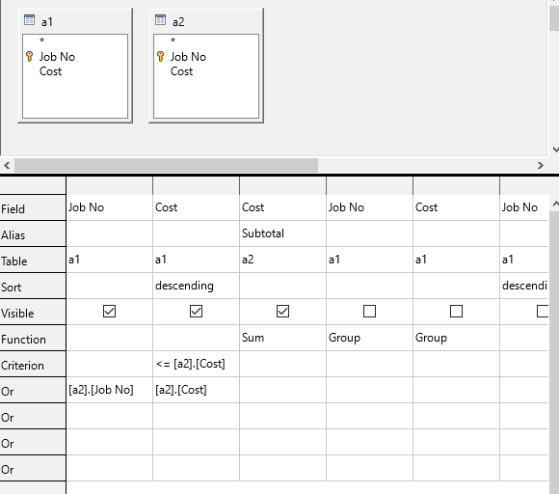Click the a2 table window icon
This screenshot has height=494, width=559.
[160, 20]
